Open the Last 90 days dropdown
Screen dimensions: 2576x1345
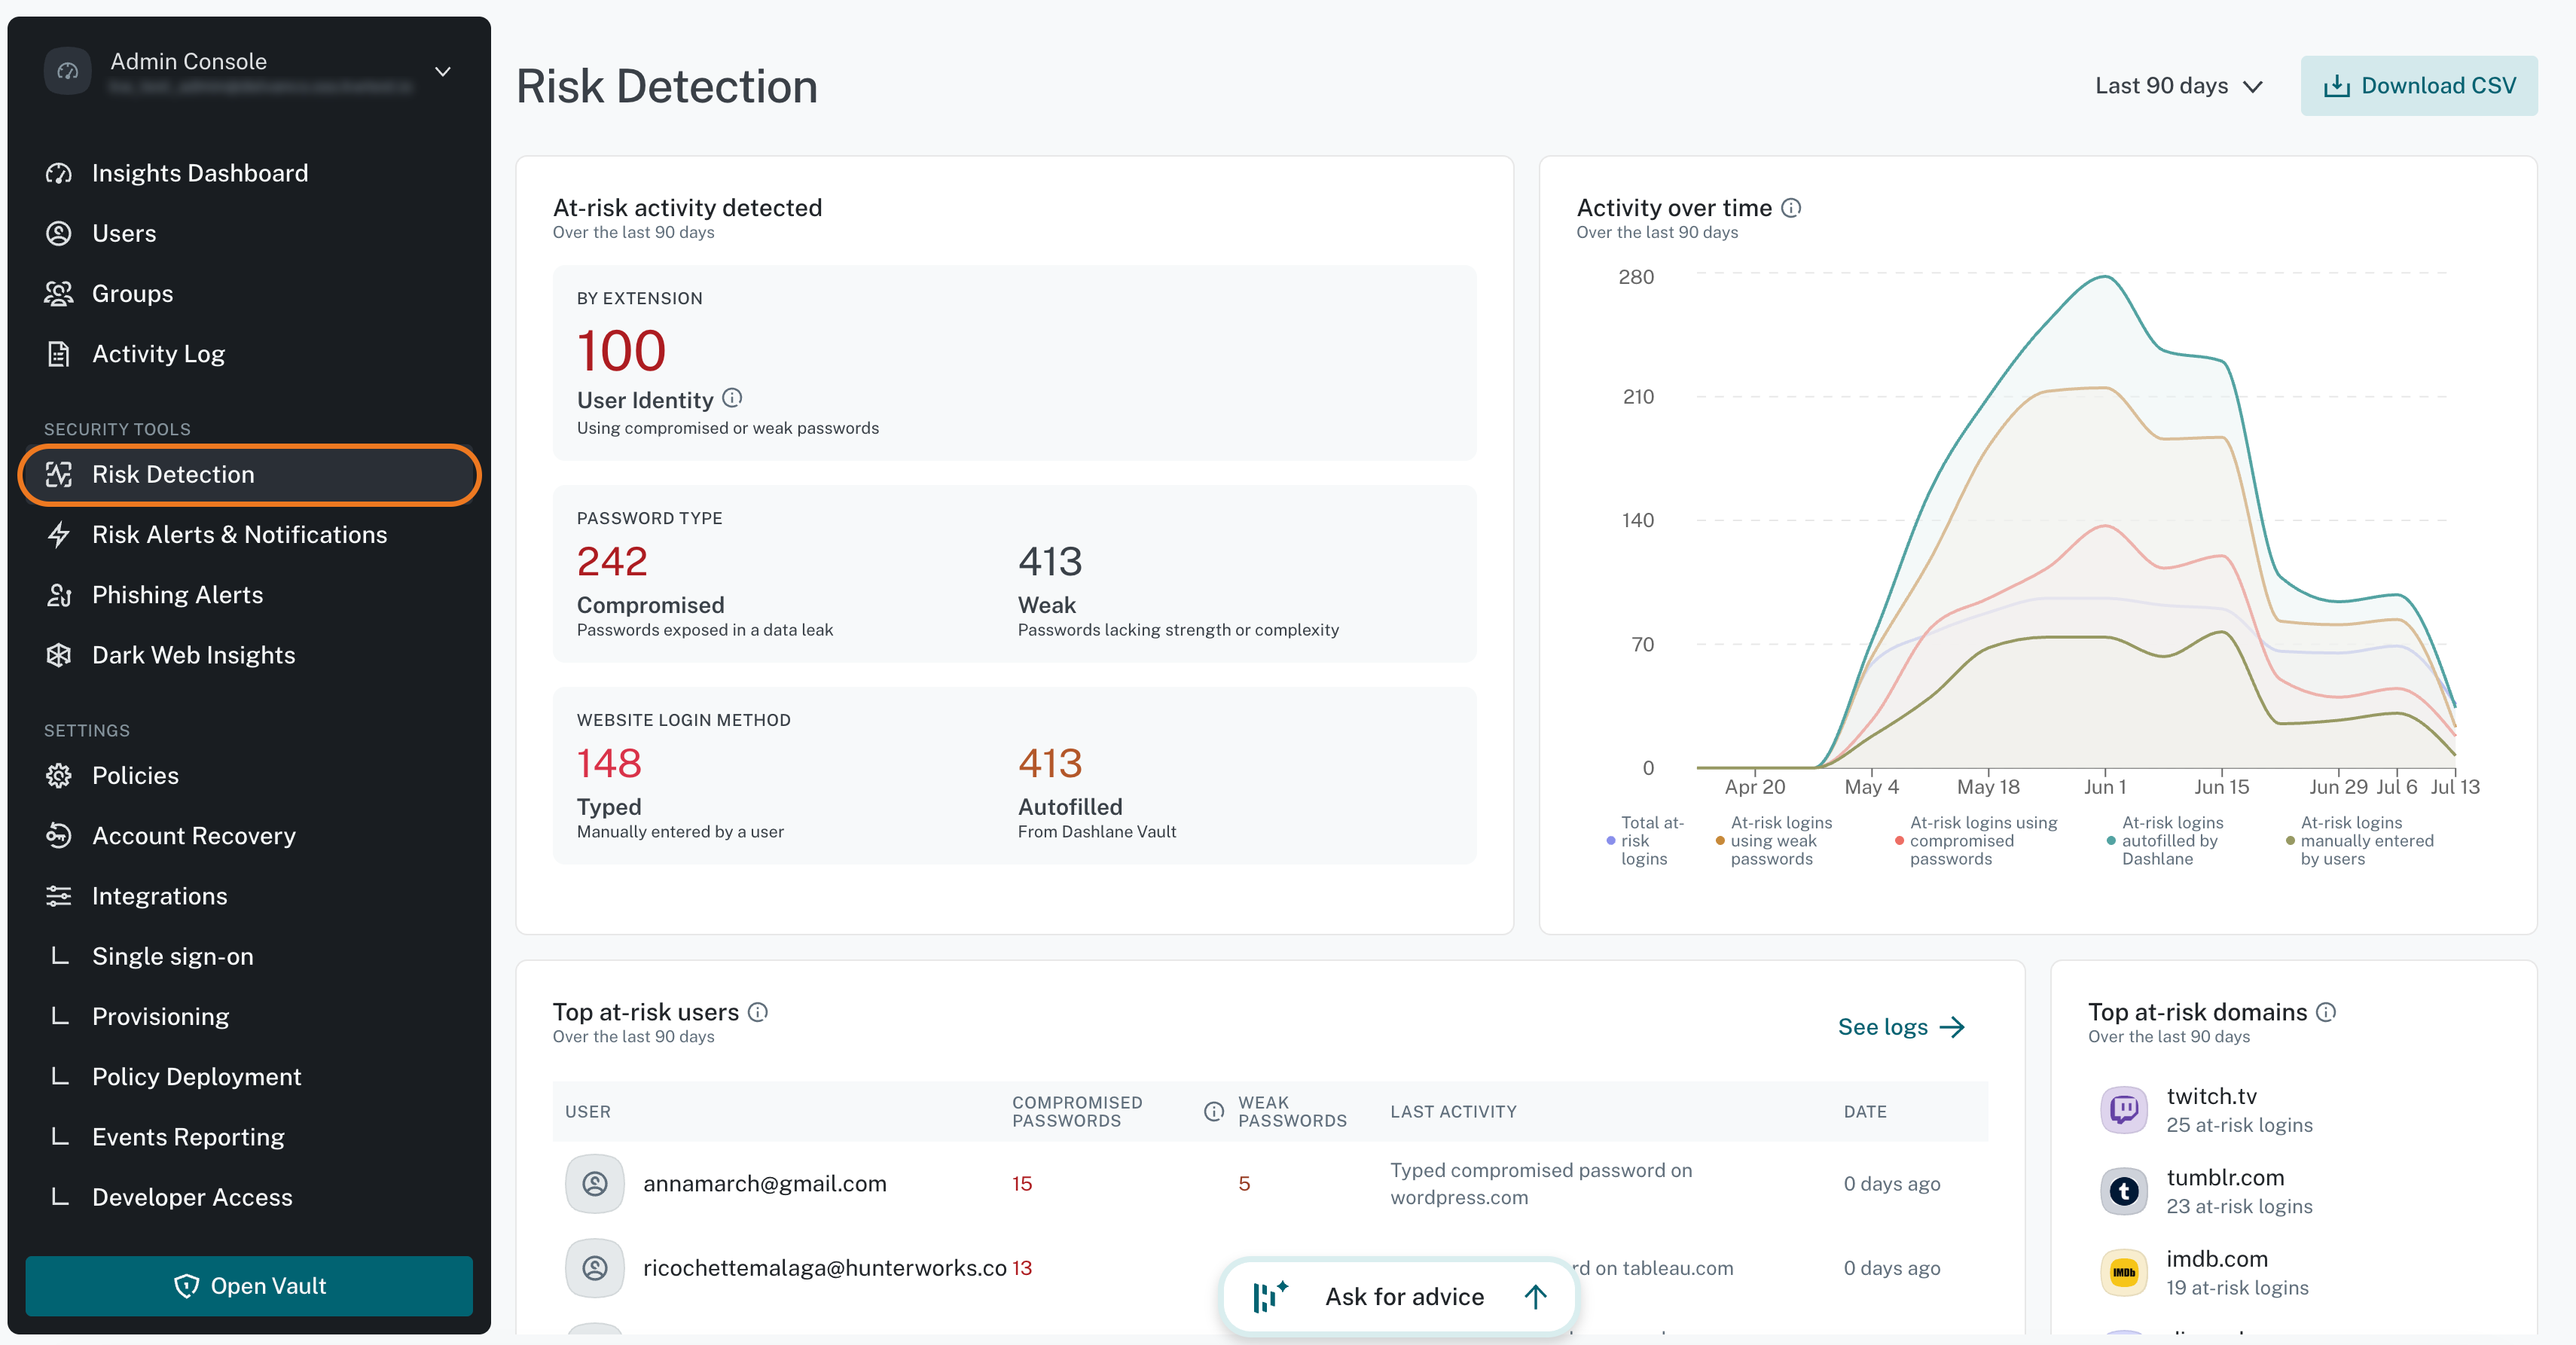point(2179,86)
